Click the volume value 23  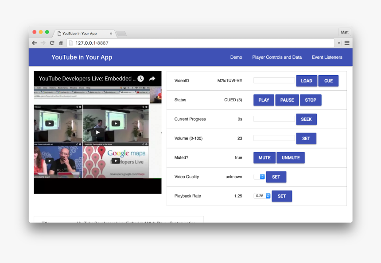tap(240, 138)
